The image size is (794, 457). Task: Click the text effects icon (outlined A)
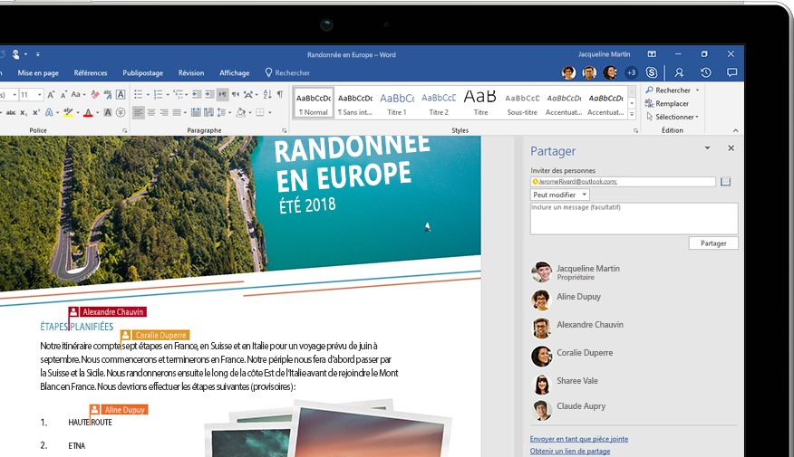click(49, 113)
